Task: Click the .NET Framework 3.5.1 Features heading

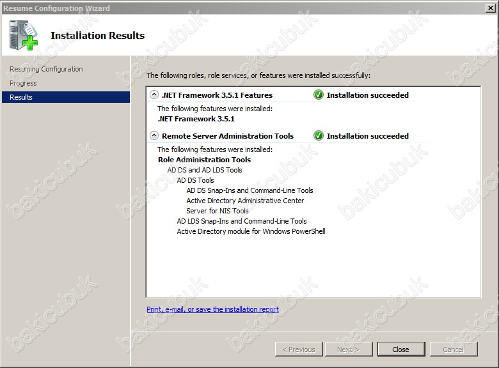Action: pyautogui.click(x=217, y=95)
